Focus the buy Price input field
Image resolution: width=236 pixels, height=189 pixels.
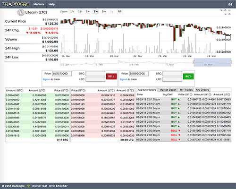[x=139, y=74]
